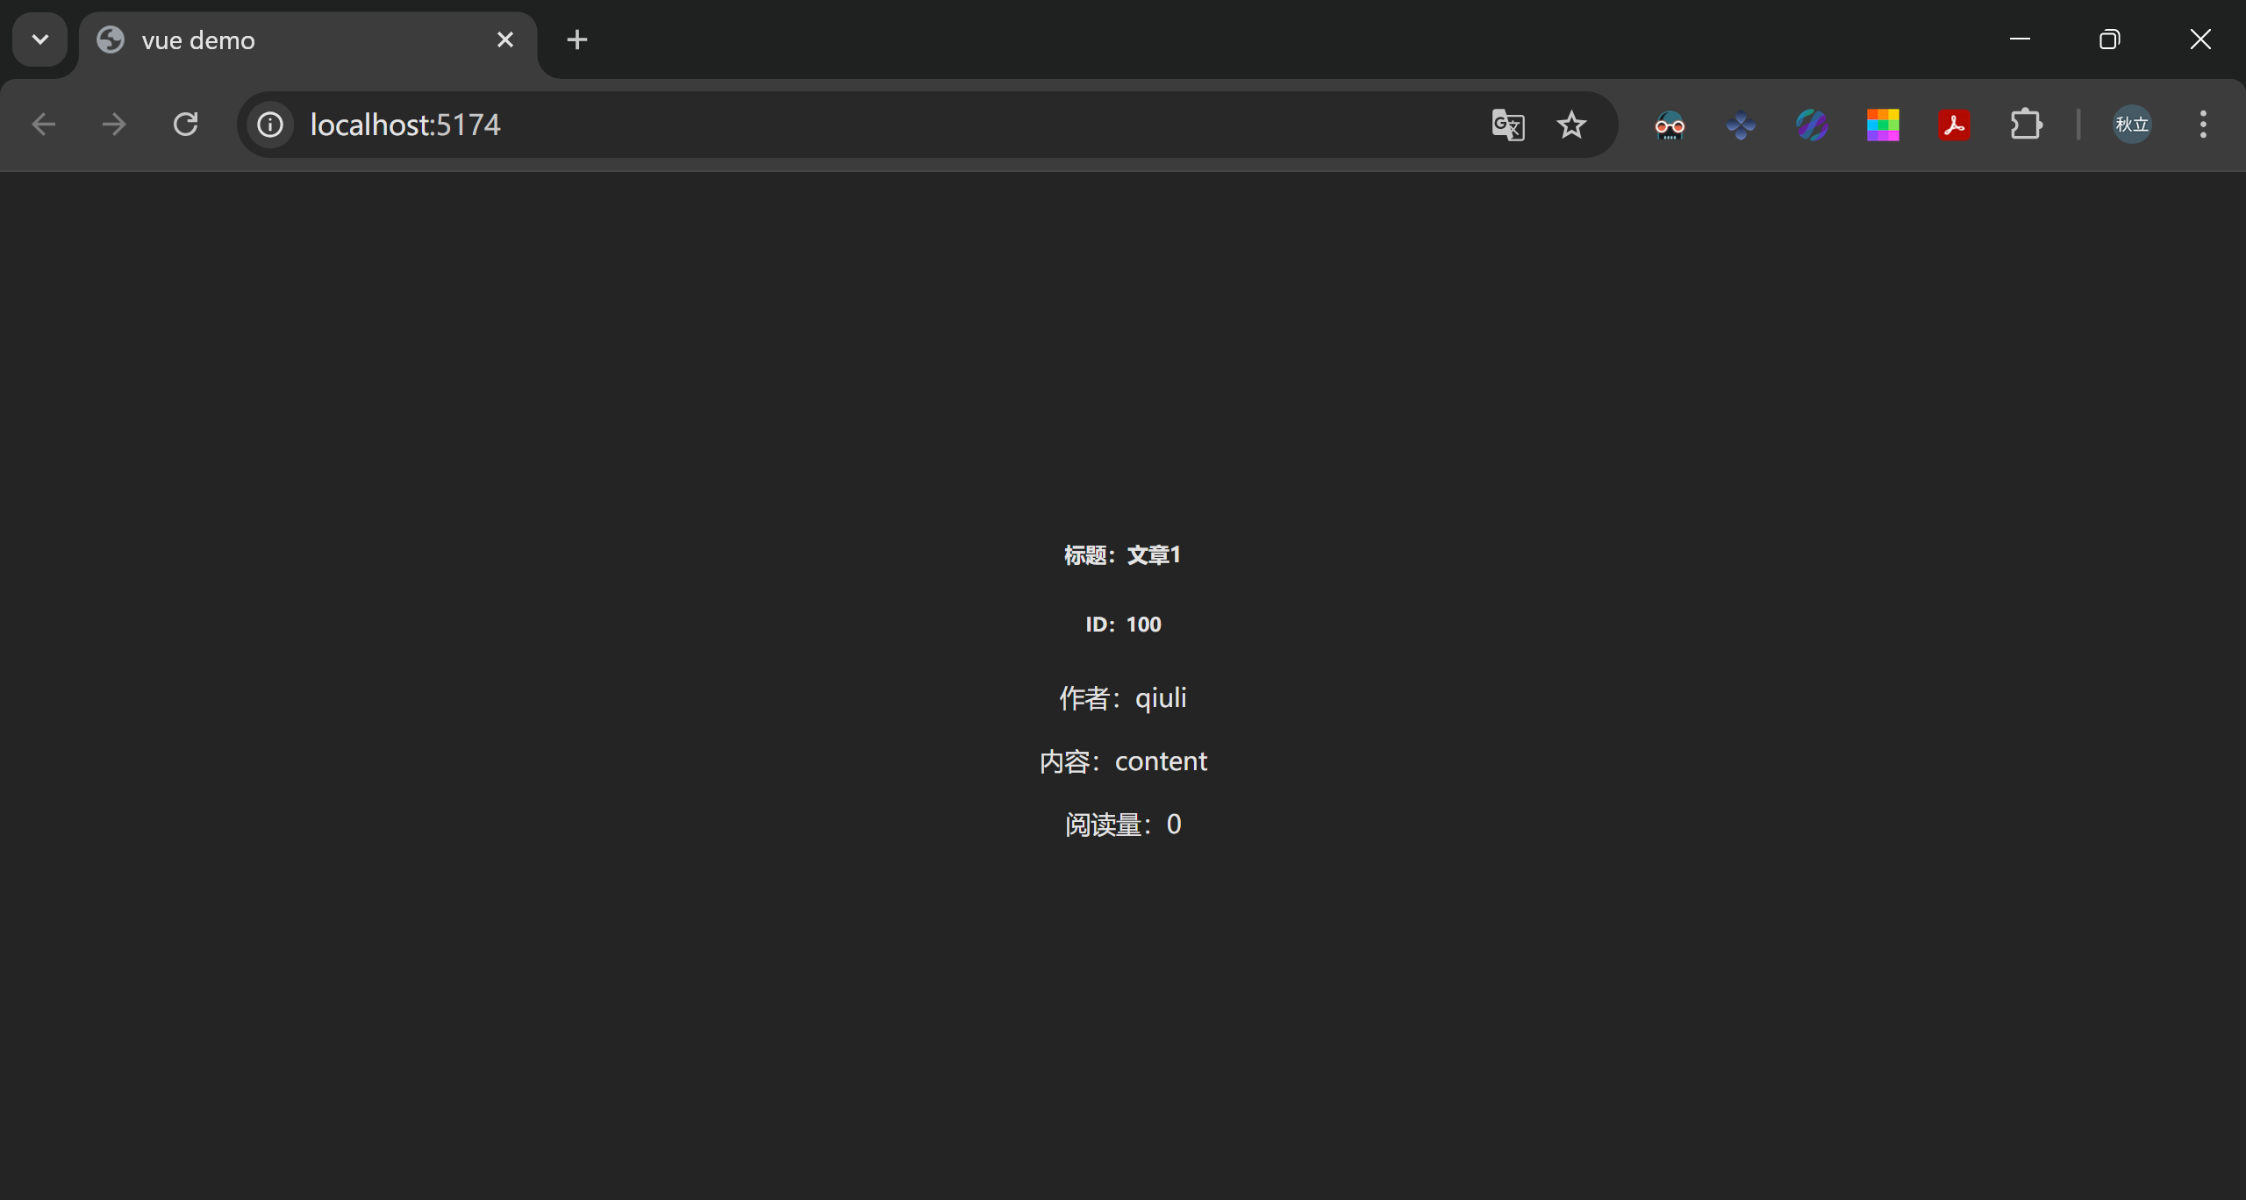The width and height of the screenshot is (2246, 1200).
Task: Click the 标题：文章1 heading text
Action: tap(1122, 555)
